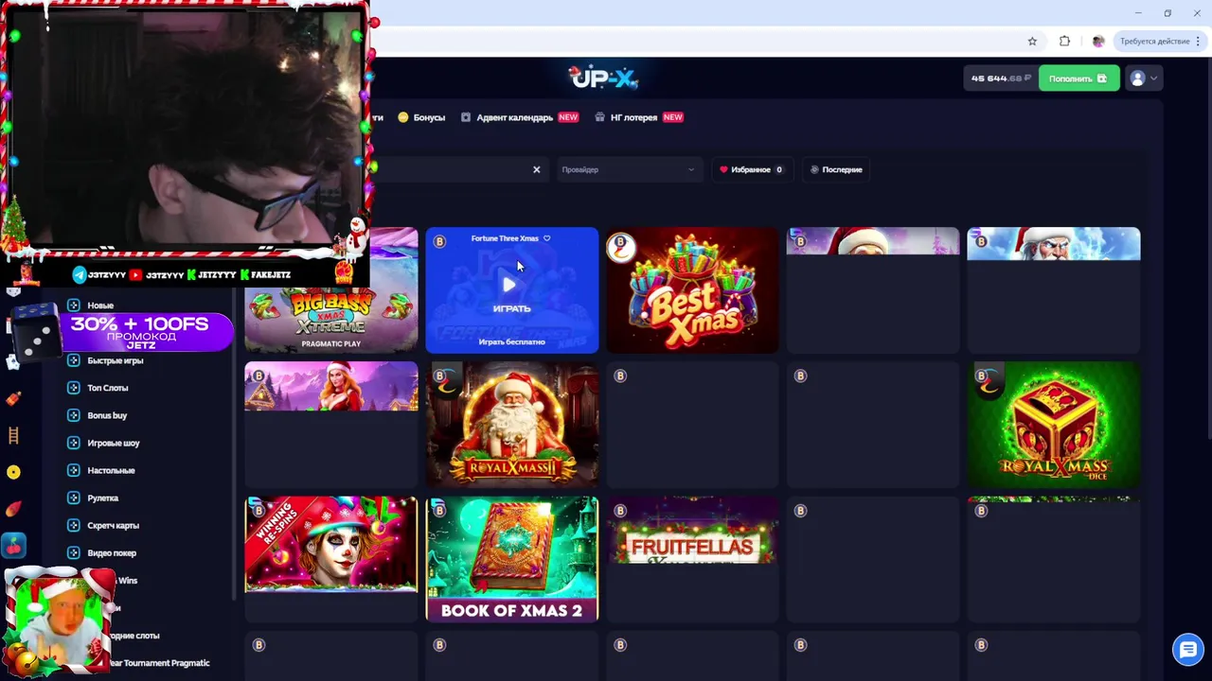Open the Best Xmas game thumbnail
Screen dimensions: 1212x681
(692, 290)
